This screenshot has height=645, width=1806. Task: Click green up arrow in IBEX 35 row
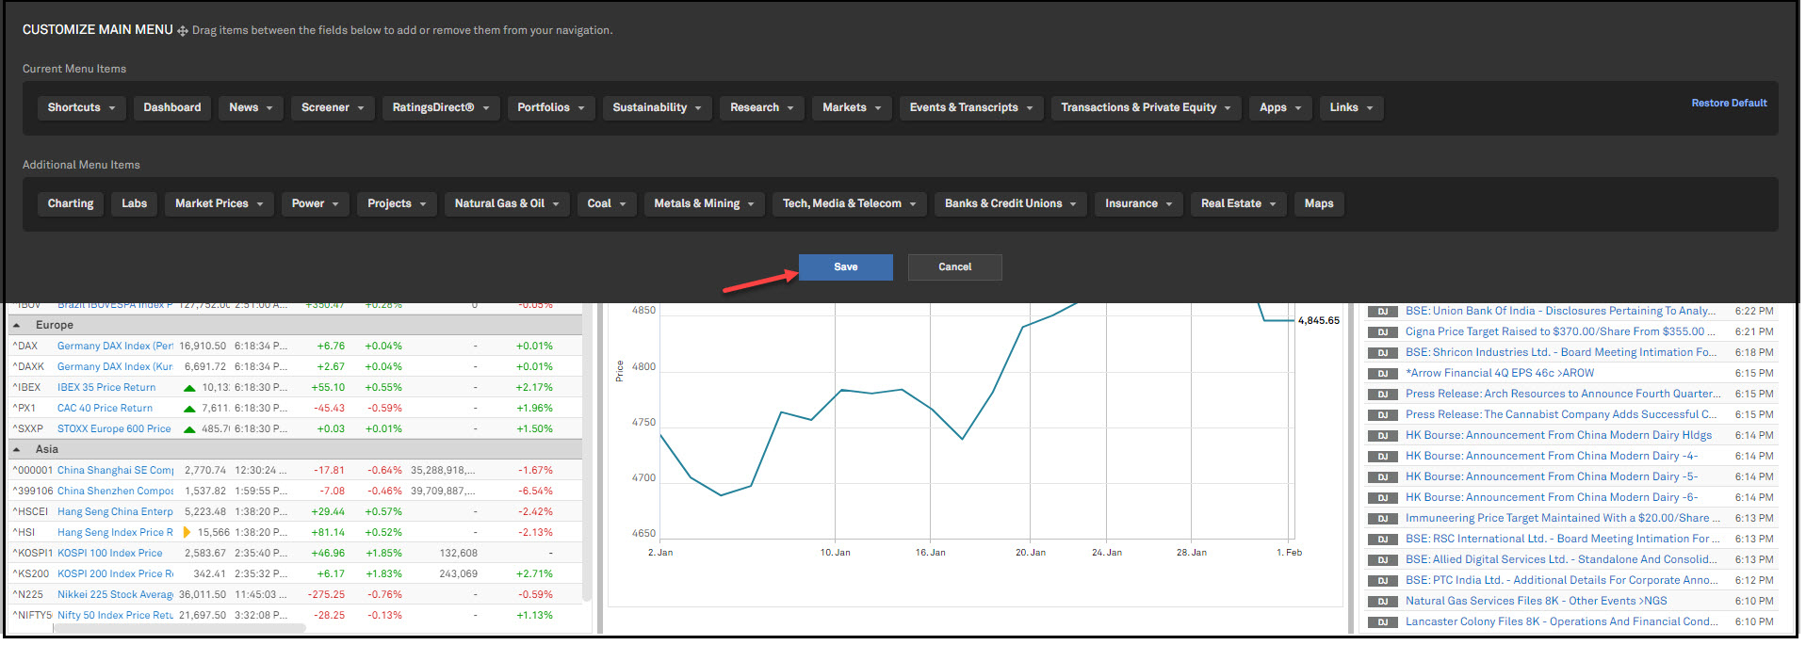[x=189, y=388]
